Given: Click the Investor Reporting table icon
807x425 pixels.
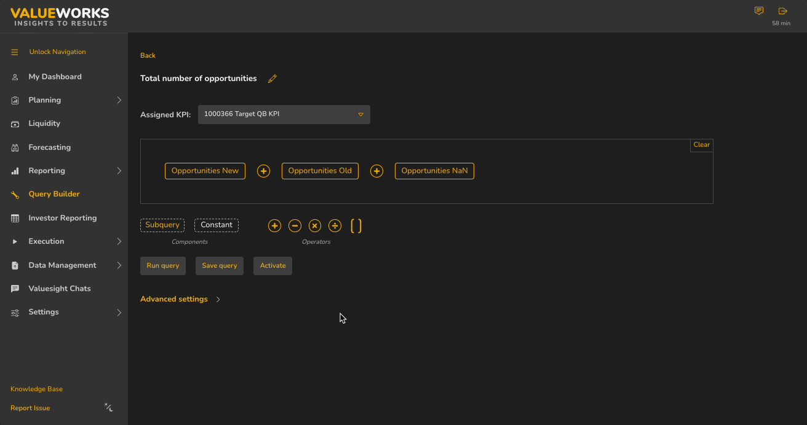Looking at the screenshot, I should pos(15,218).
